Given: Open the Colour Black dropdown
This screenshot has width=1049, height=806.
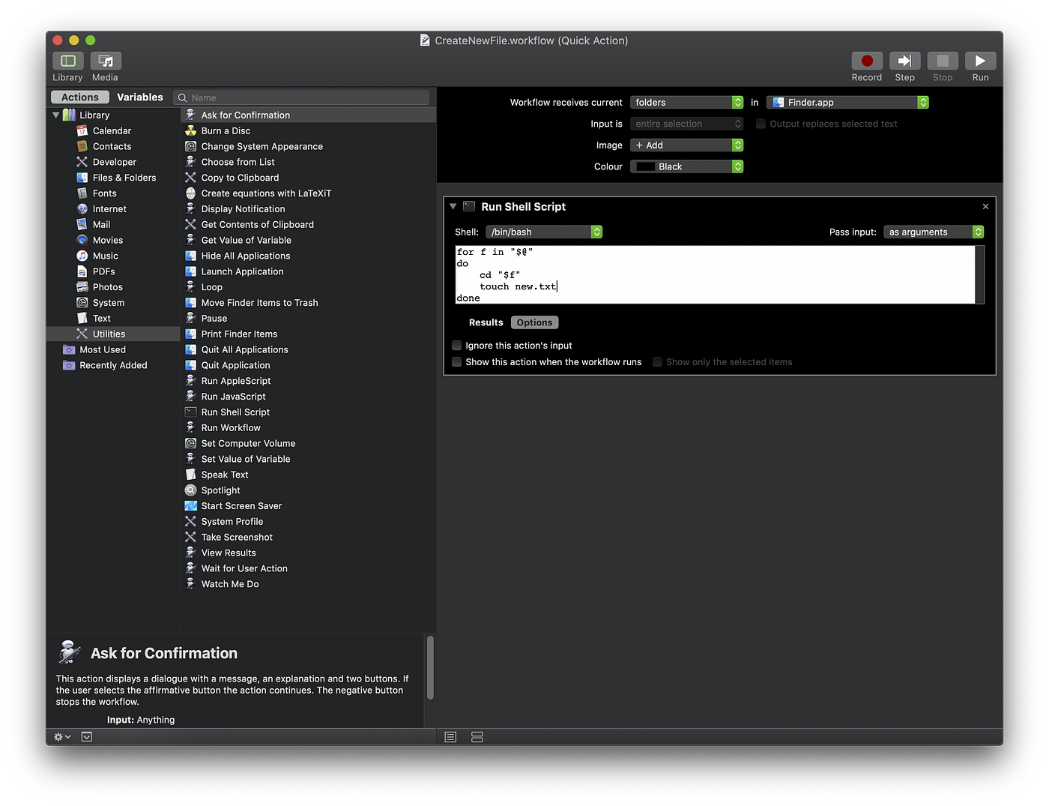Looking at the screenshot, I should pos(686,166).
